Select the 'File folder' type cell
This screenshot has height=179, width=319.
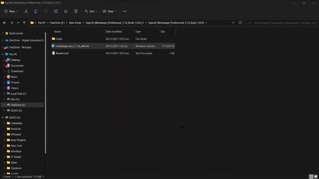coord(141,39)
